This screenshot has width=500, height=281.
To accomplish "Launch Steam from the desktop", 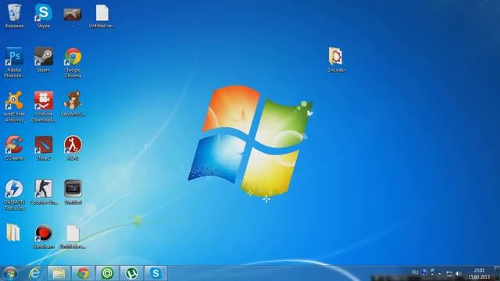I will coord(44,60).
